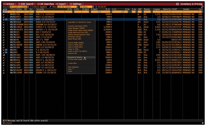This screenshot has height=126, width=206.
Task: Click the All Searches button
Action: tap(46, 4)
